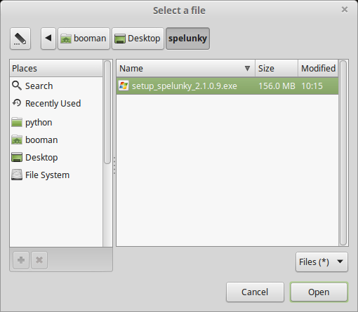Click the Desktop icon in Places list

[17, 157]
